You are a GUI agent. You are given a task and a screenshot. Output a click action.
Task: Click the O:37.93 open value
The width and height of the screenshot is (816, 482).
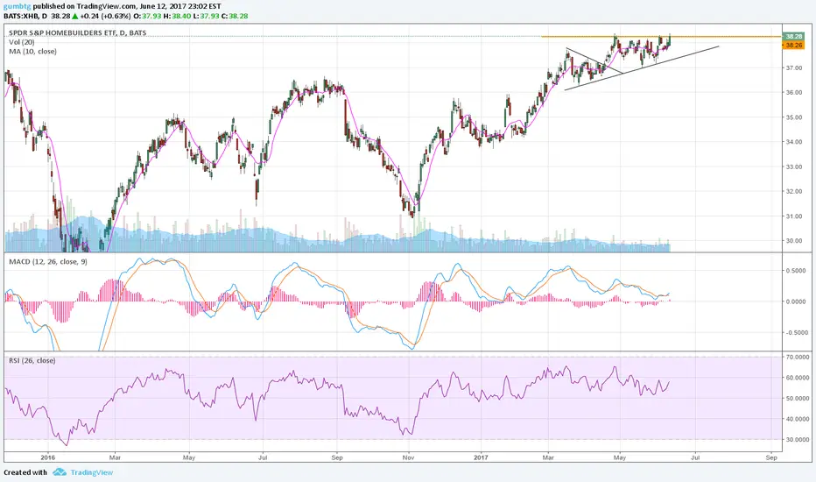[x=145, y=16]
